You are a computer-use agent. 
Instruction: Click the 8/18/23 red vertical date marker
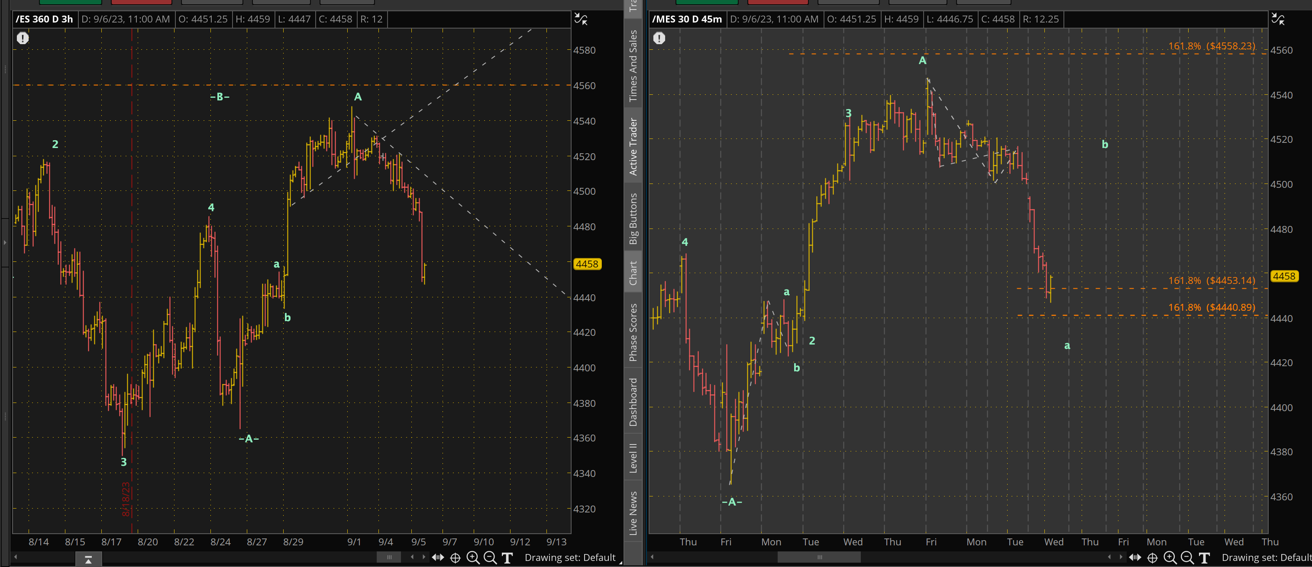[126, 499]
